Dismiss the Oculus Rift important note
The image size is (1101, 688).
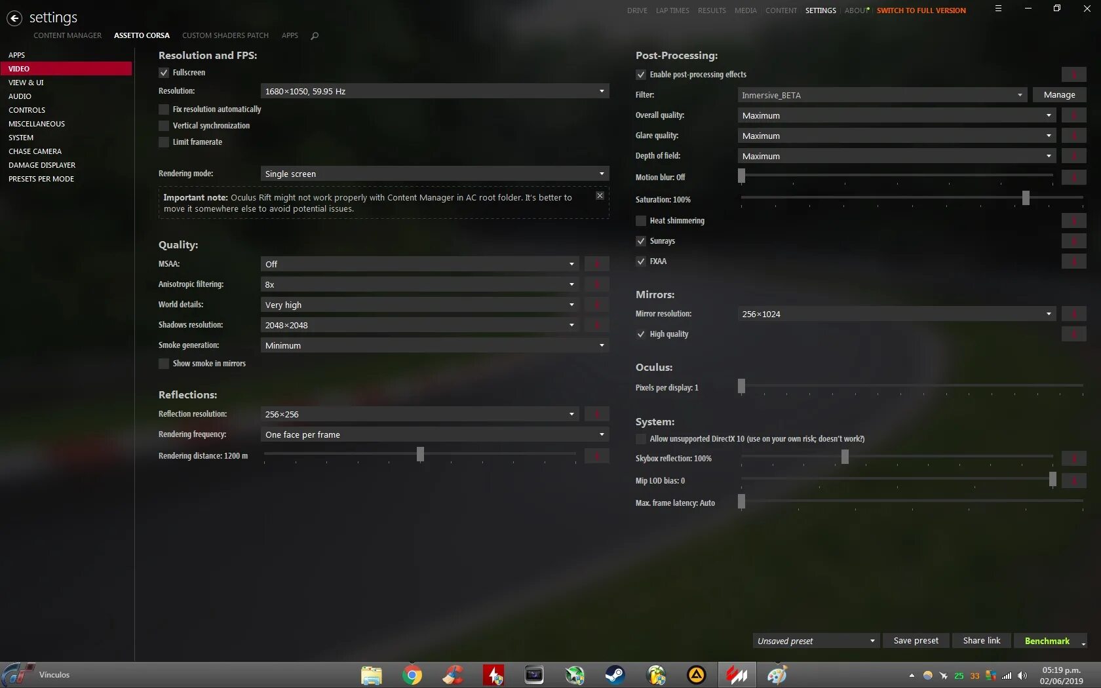(x=600, y=196)
